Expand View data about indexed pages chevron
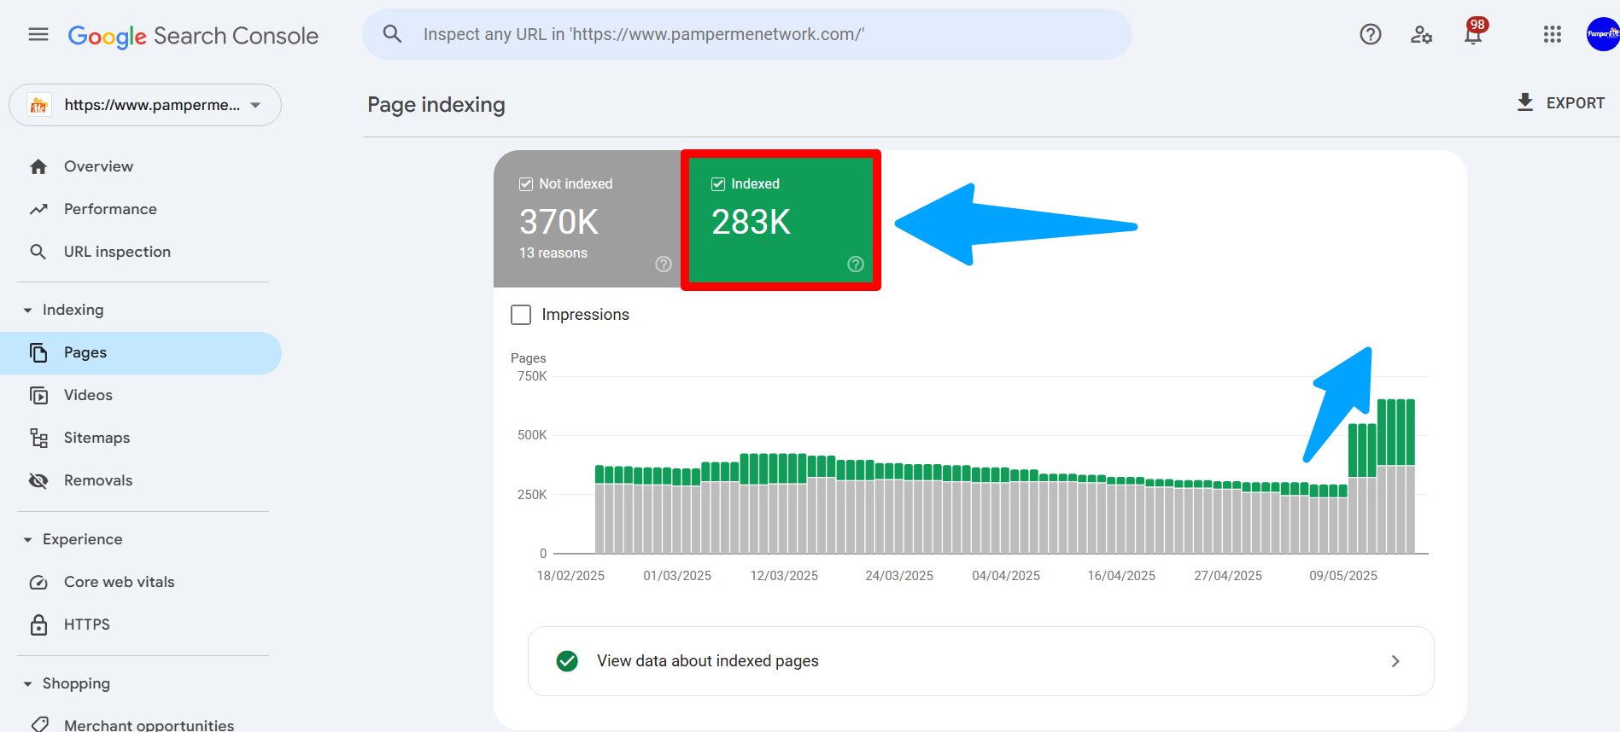 [x=1395, y=661]
